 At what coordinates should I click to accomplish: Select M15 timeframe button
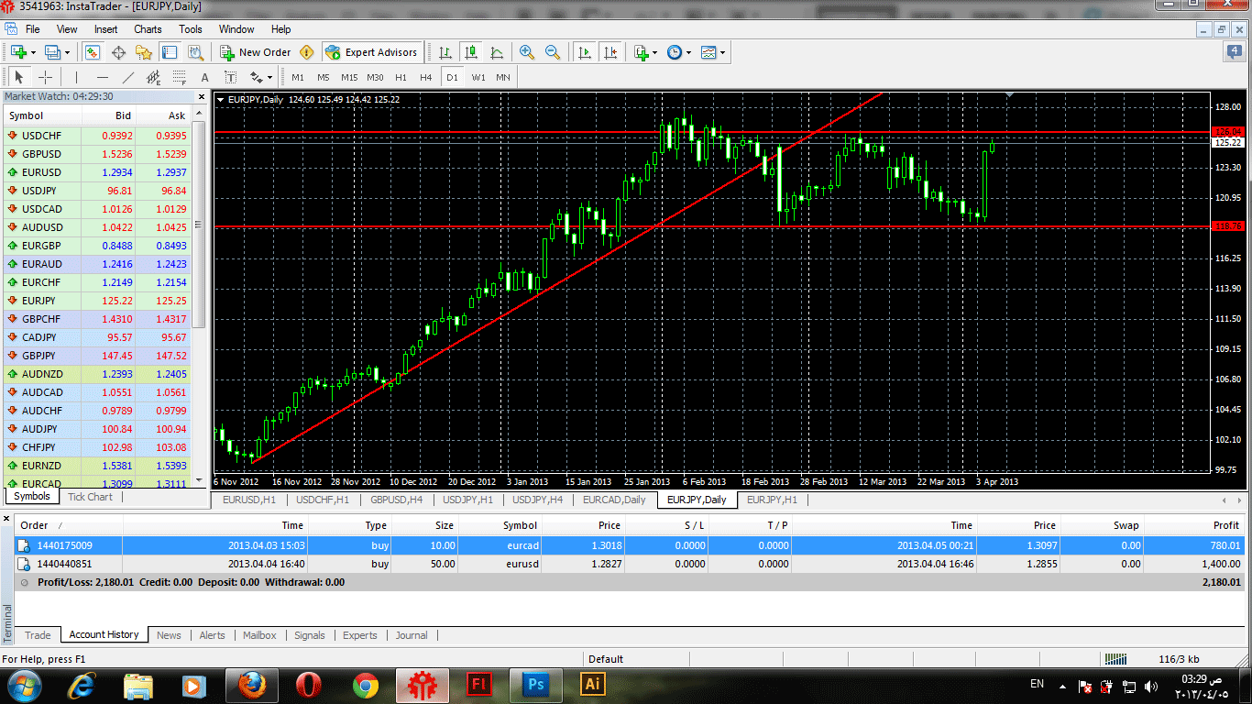tap(349, 77)
